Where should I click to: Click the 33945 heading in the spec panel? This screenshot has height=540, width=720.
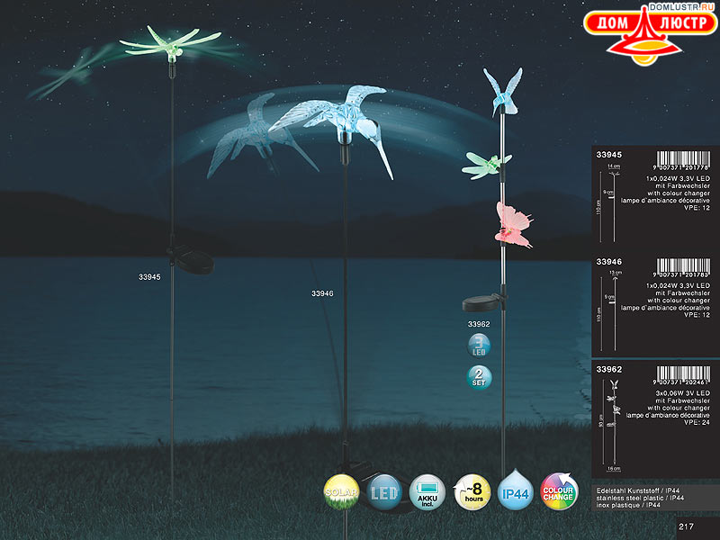tap(609, 155)
